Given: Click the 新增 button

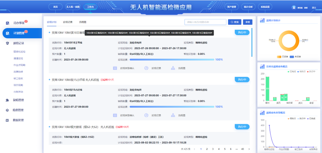Looking at the screenshot, I should point(248,22).
